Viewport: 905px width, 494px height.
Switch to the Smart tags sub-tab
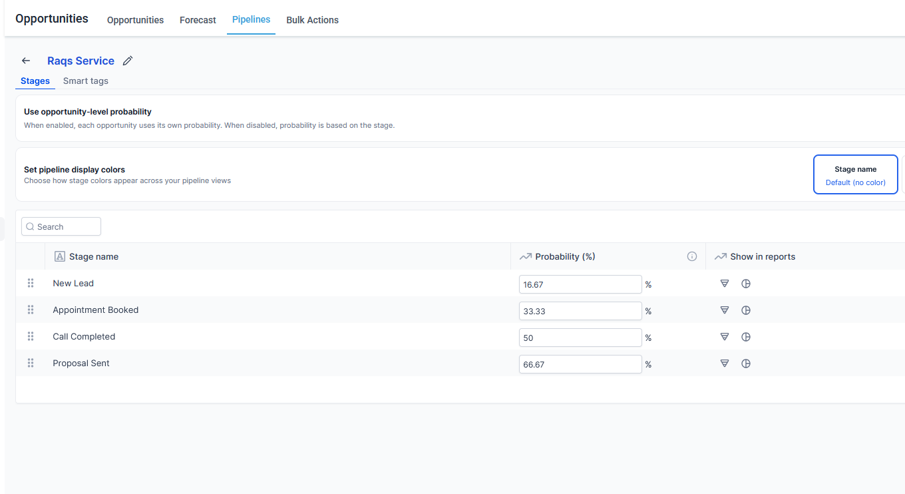(86, 81)
